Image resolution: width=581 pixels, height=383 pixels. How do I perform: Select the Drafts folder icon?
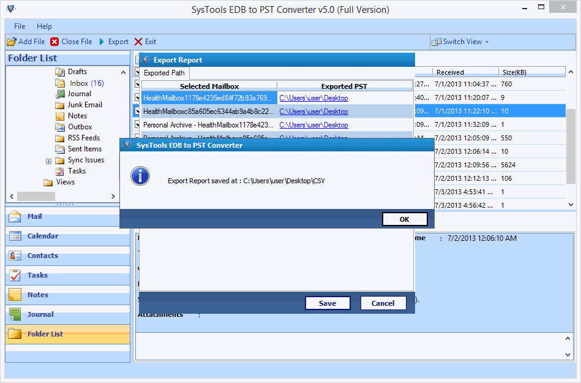[x=59, y=72]
